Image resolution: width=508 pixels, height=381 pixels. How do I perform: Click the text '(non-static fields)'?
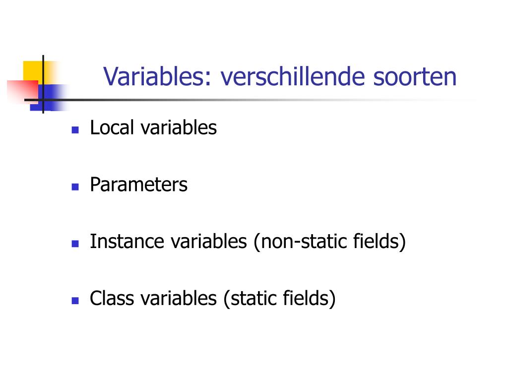tap(330, 242)
